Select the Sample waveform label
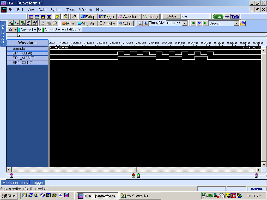Image resolution: width=267 pixels, height=200 pixels. pyautogui.click(x=27, y=49)
